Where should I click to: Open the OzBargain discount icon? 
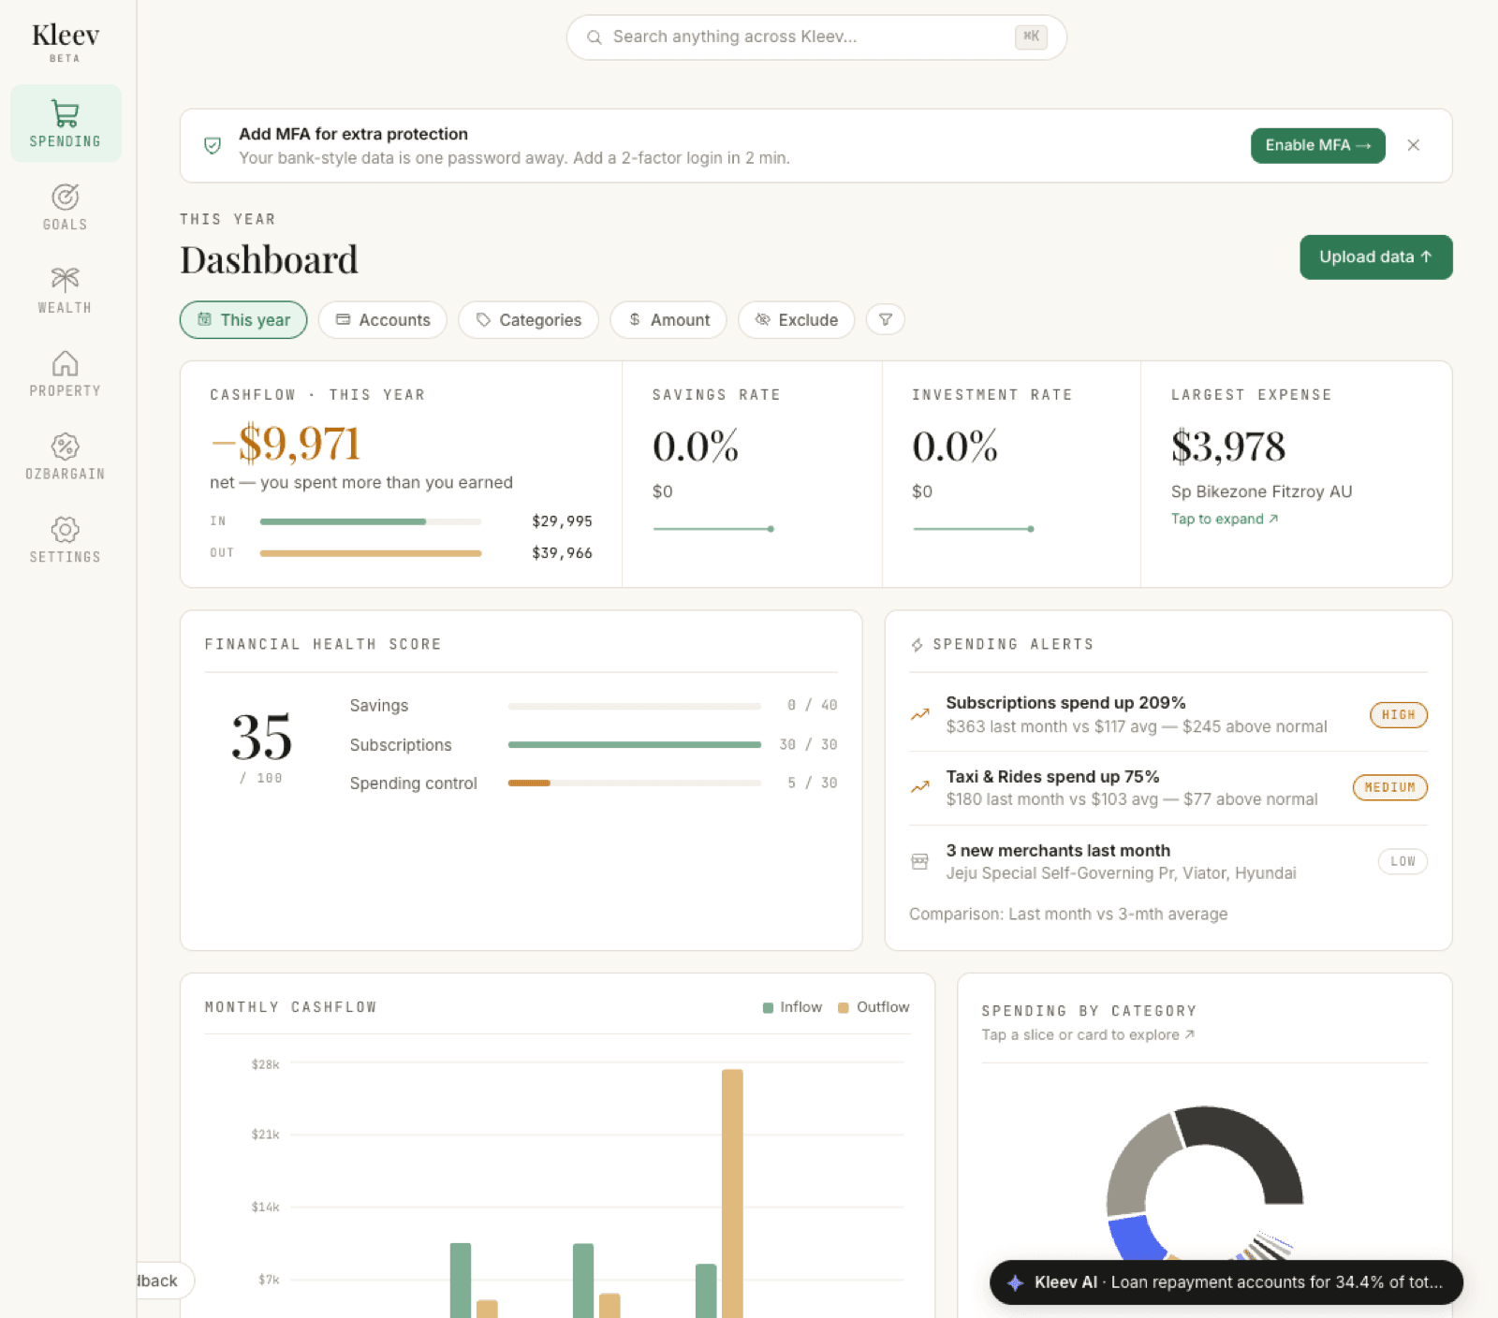click(65, 446)
